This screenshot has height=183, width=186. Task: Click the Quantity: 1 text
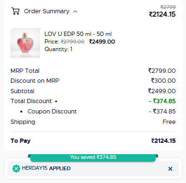point(58,49)
